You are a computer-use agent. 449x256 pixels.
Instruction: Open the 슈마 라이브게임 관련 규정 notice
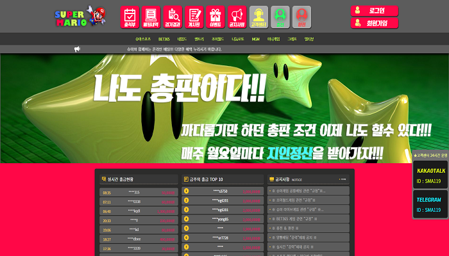[308, 209]
